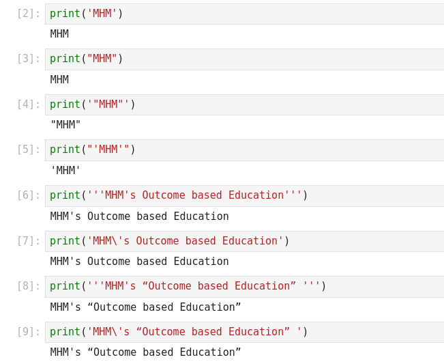Click the double-quoted "MHM" output text

(65, 125)
